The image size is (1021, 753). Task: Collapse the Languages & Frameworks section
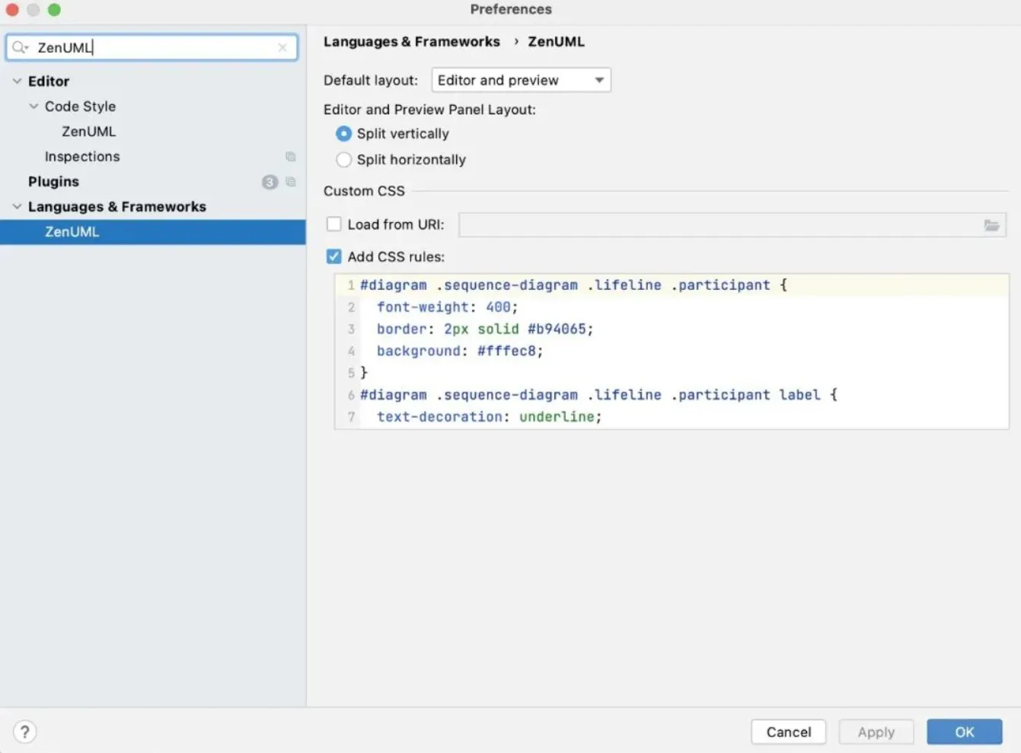click(x=17, y=207)
